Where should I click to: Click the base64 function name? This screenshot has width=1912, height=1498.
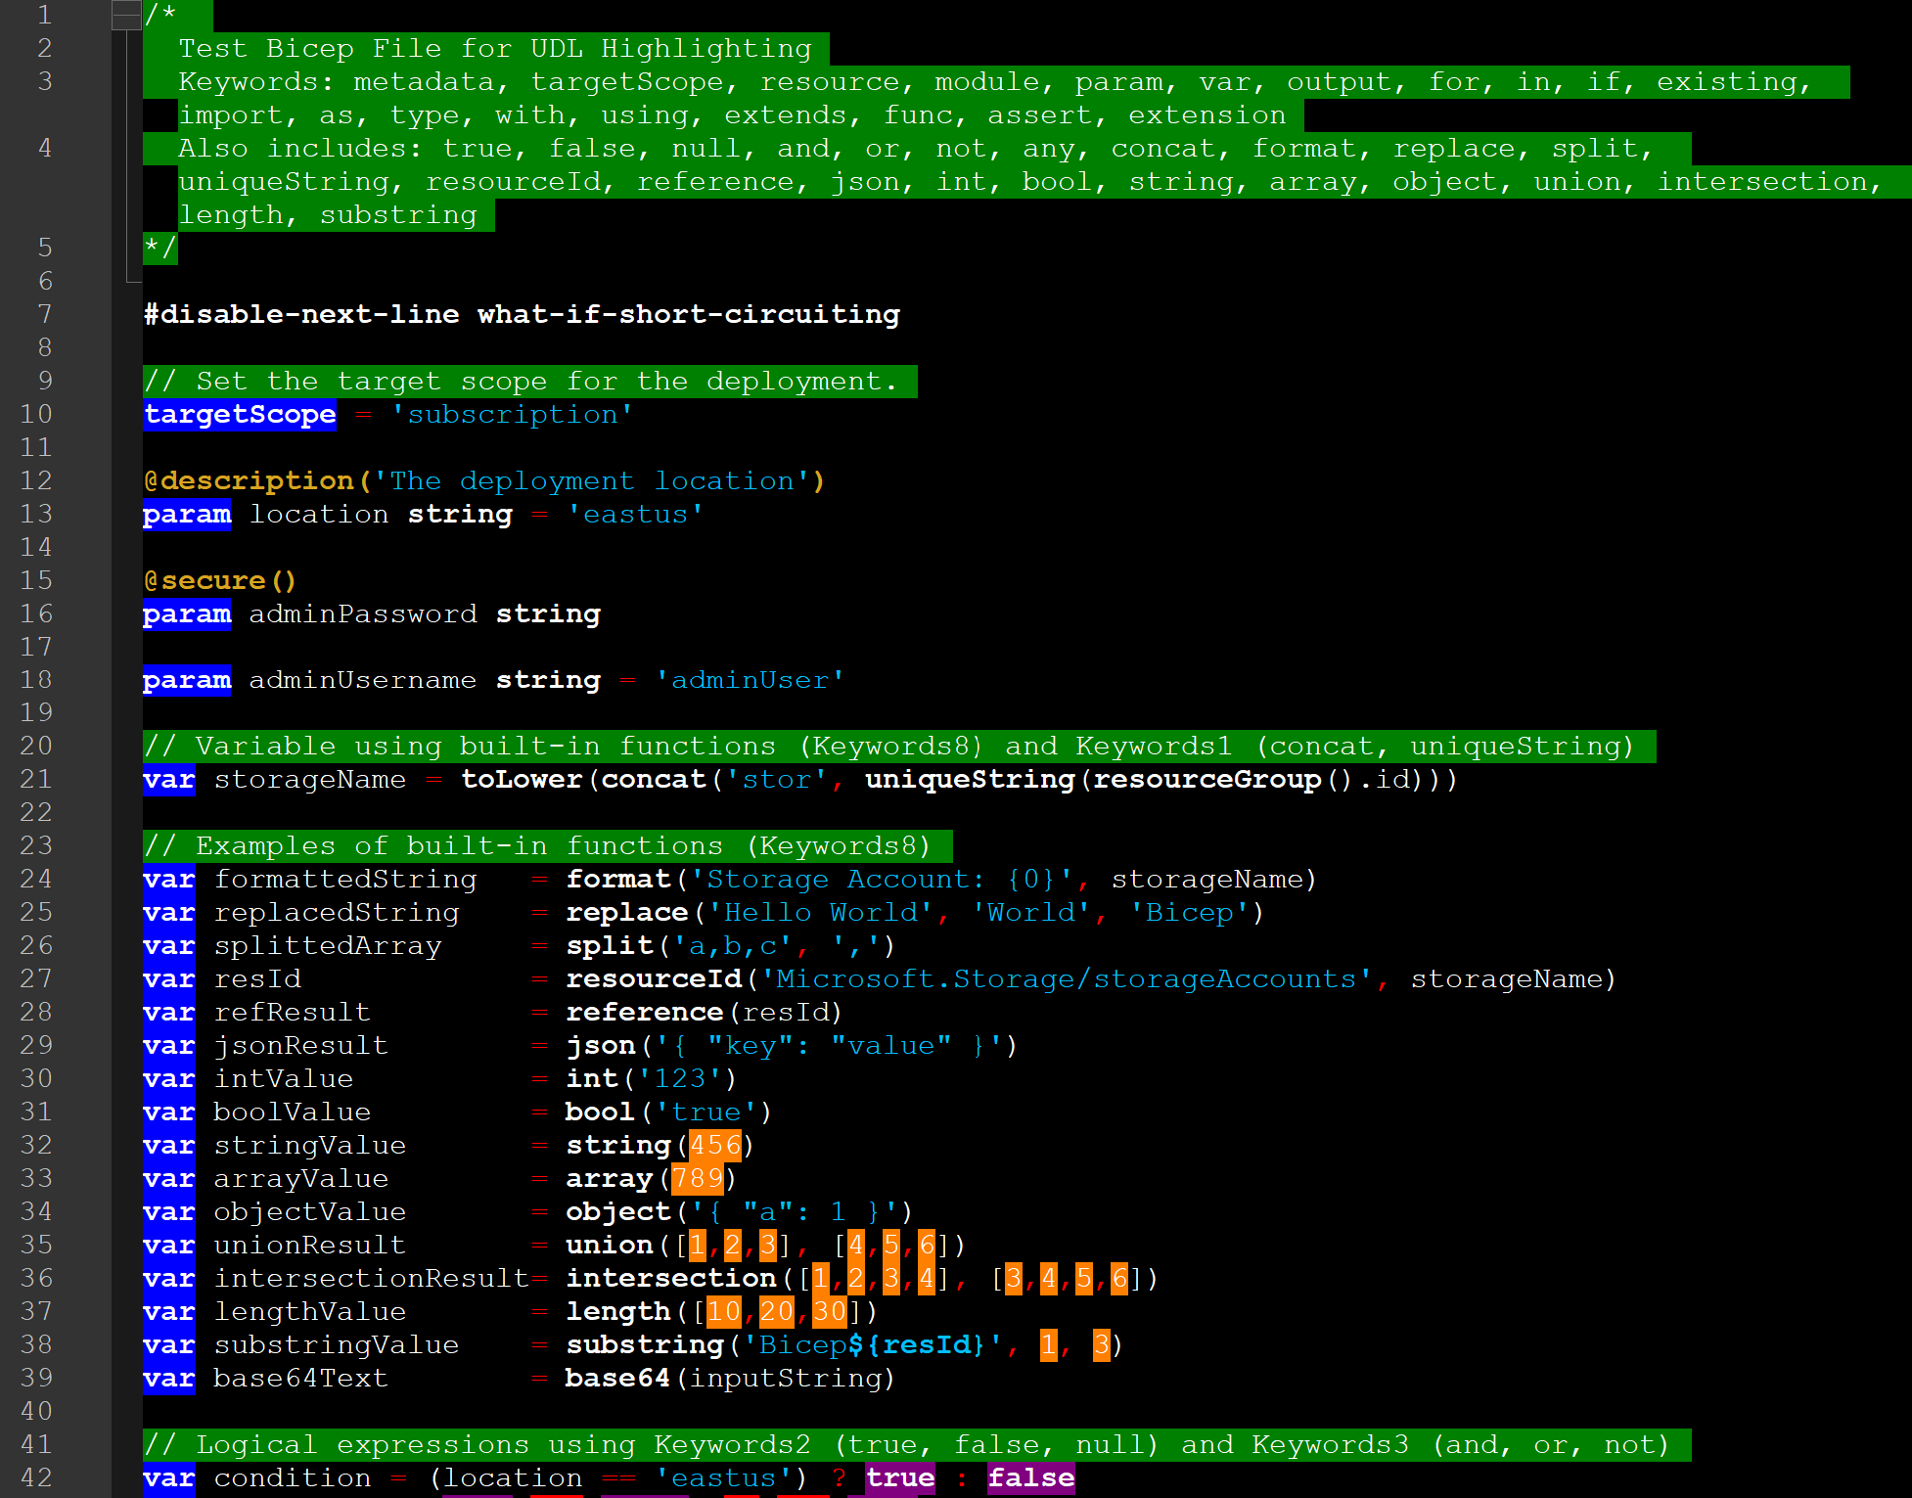[617, 1379]
